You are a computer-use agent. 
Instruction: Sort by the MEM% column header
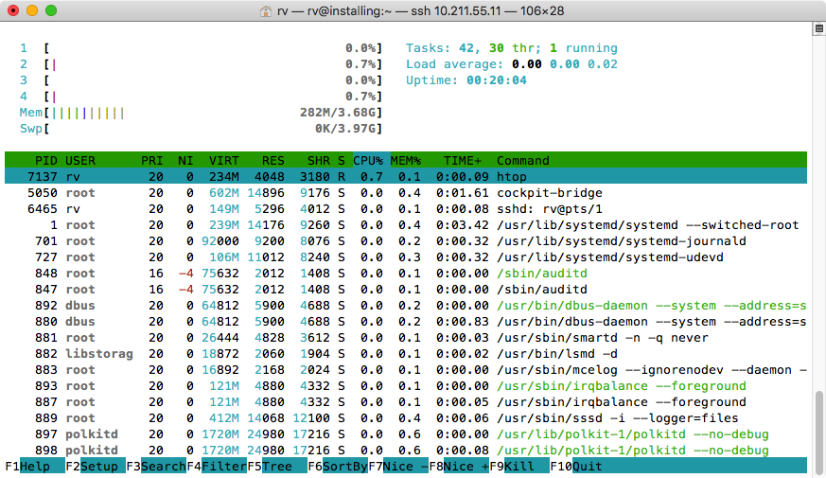pos(406,160)
